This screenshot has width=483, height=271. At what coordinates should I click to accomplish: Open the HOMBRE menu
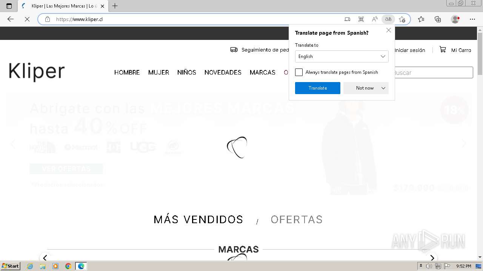[127, 72]
